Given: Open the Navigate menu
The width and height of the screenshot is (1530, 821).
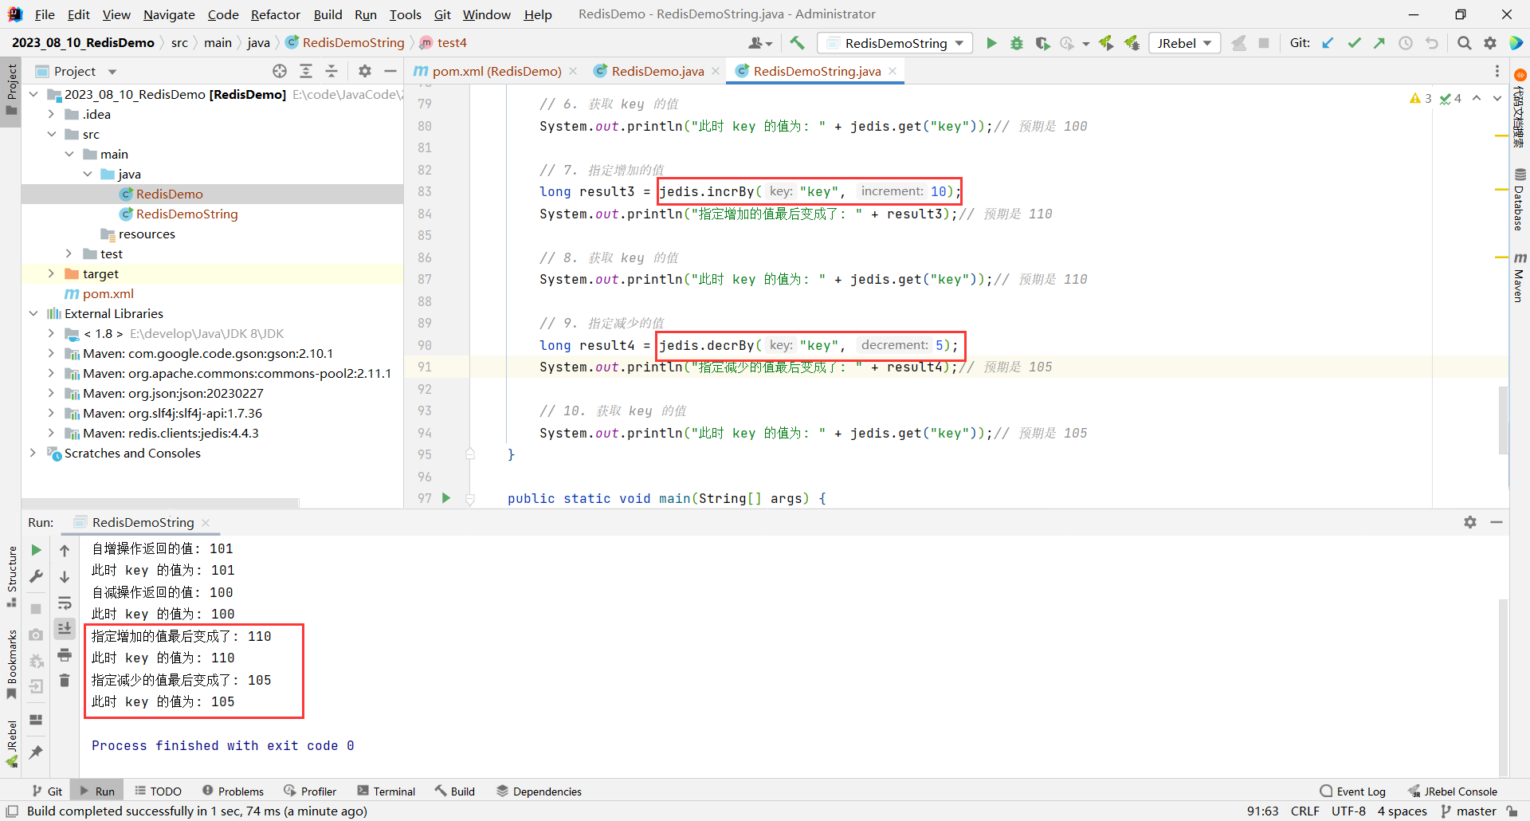Looking at the screenshot, I should click(169, 14).
